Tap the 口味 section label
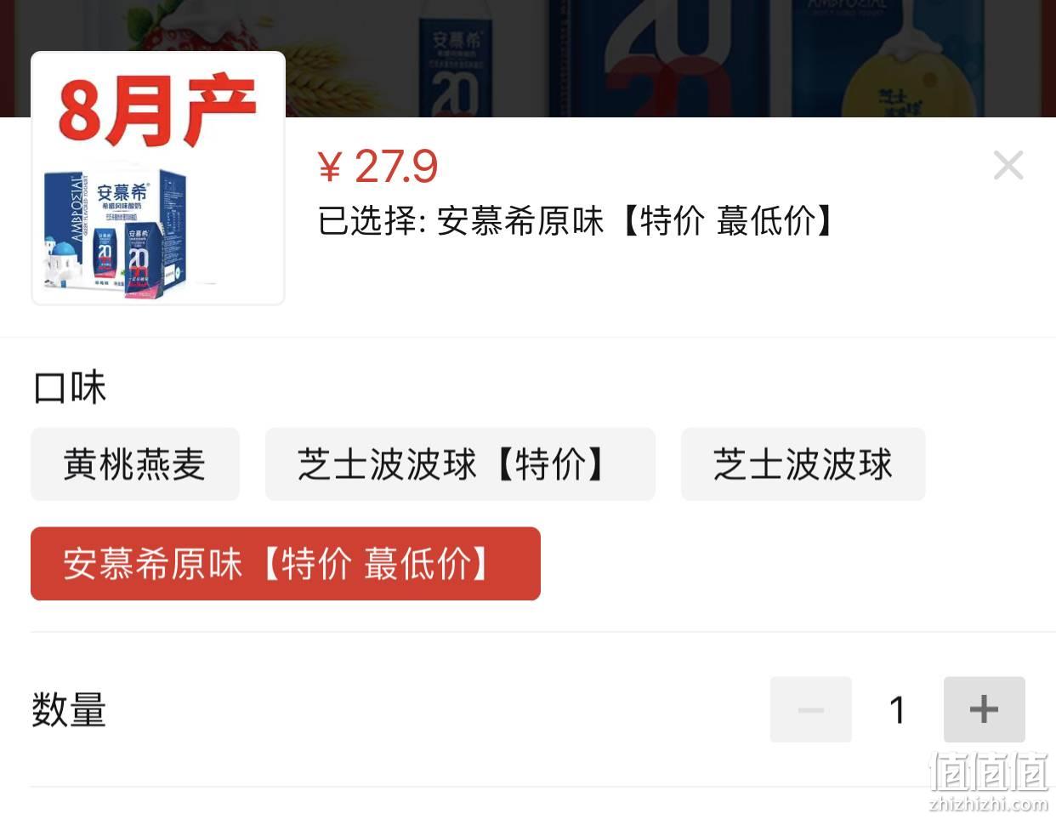 point(70,388)
